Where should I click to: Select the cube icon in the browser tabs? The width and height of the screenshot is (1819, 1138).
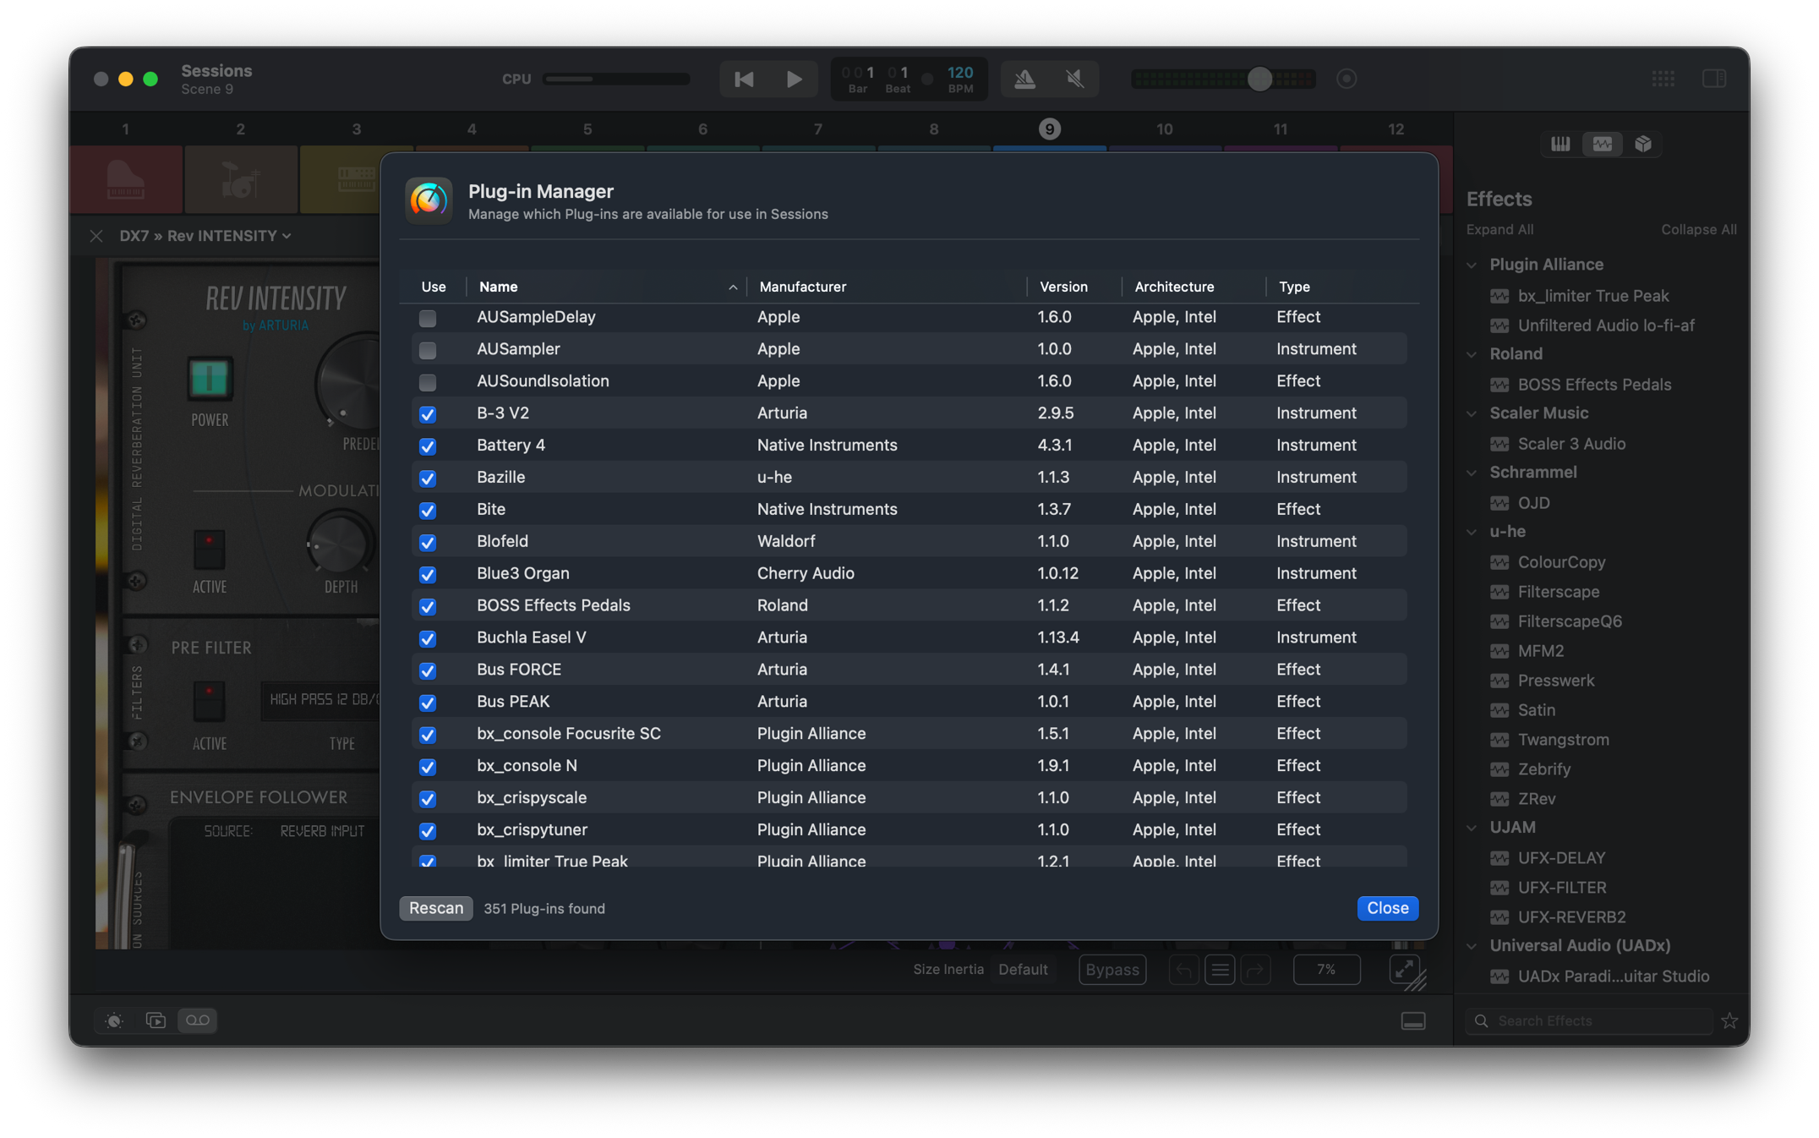point(1642,144)
